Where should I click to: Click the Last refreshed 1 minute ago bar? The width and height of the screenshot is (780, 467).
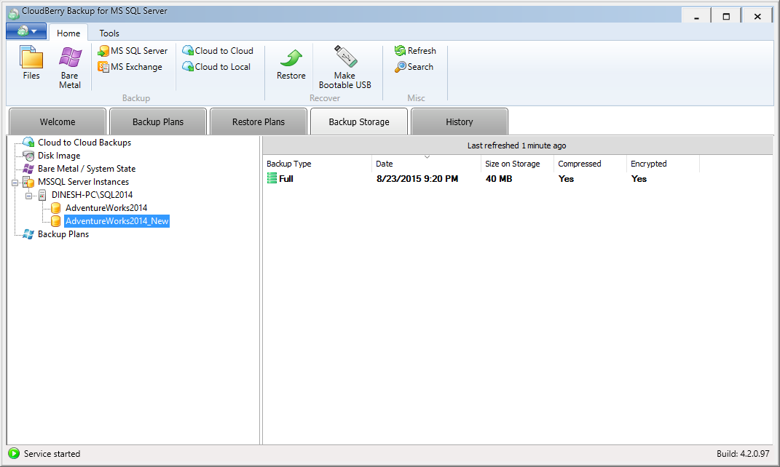[x=517, y=145]
